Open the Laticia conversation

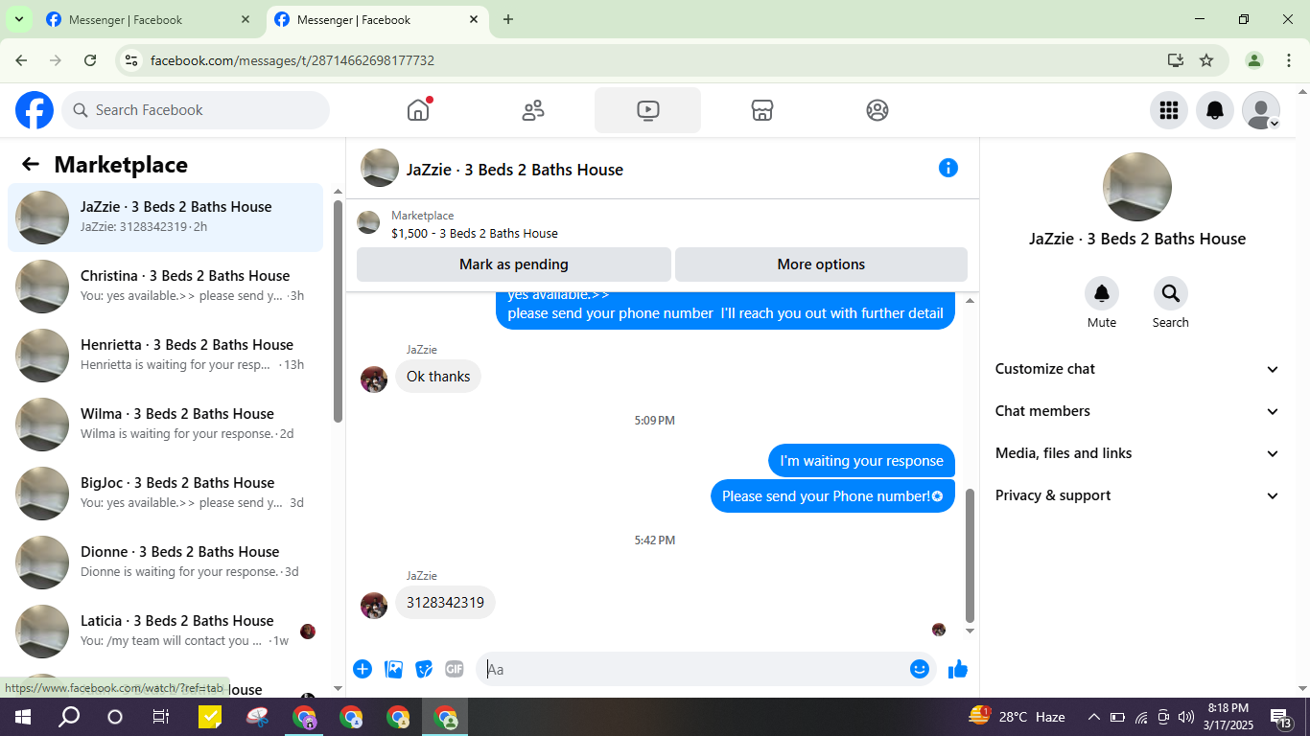click(x=166, y=632)
